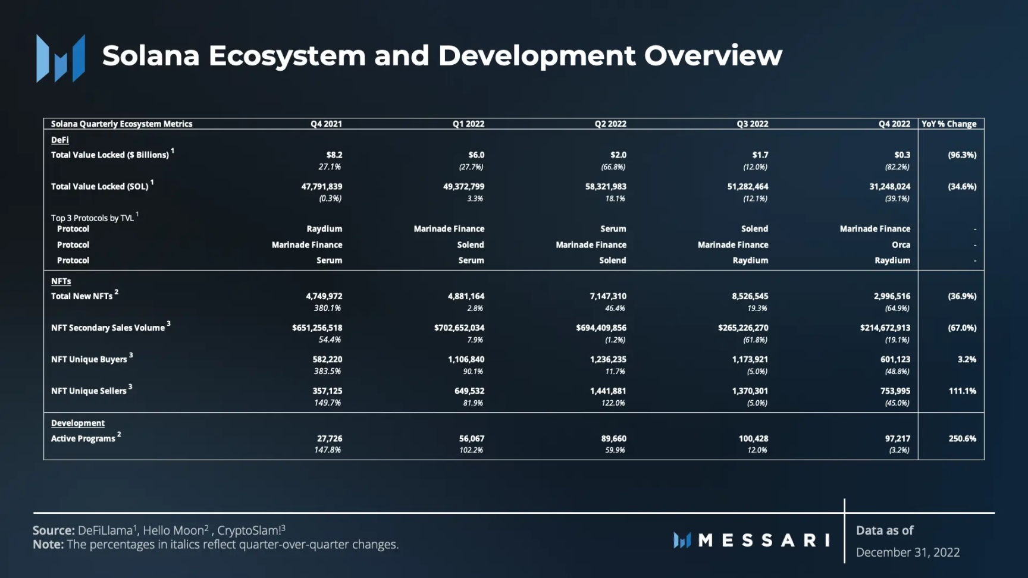
Task: Select the 582,220 unique buyers value
Action: [x=327, y=359]
